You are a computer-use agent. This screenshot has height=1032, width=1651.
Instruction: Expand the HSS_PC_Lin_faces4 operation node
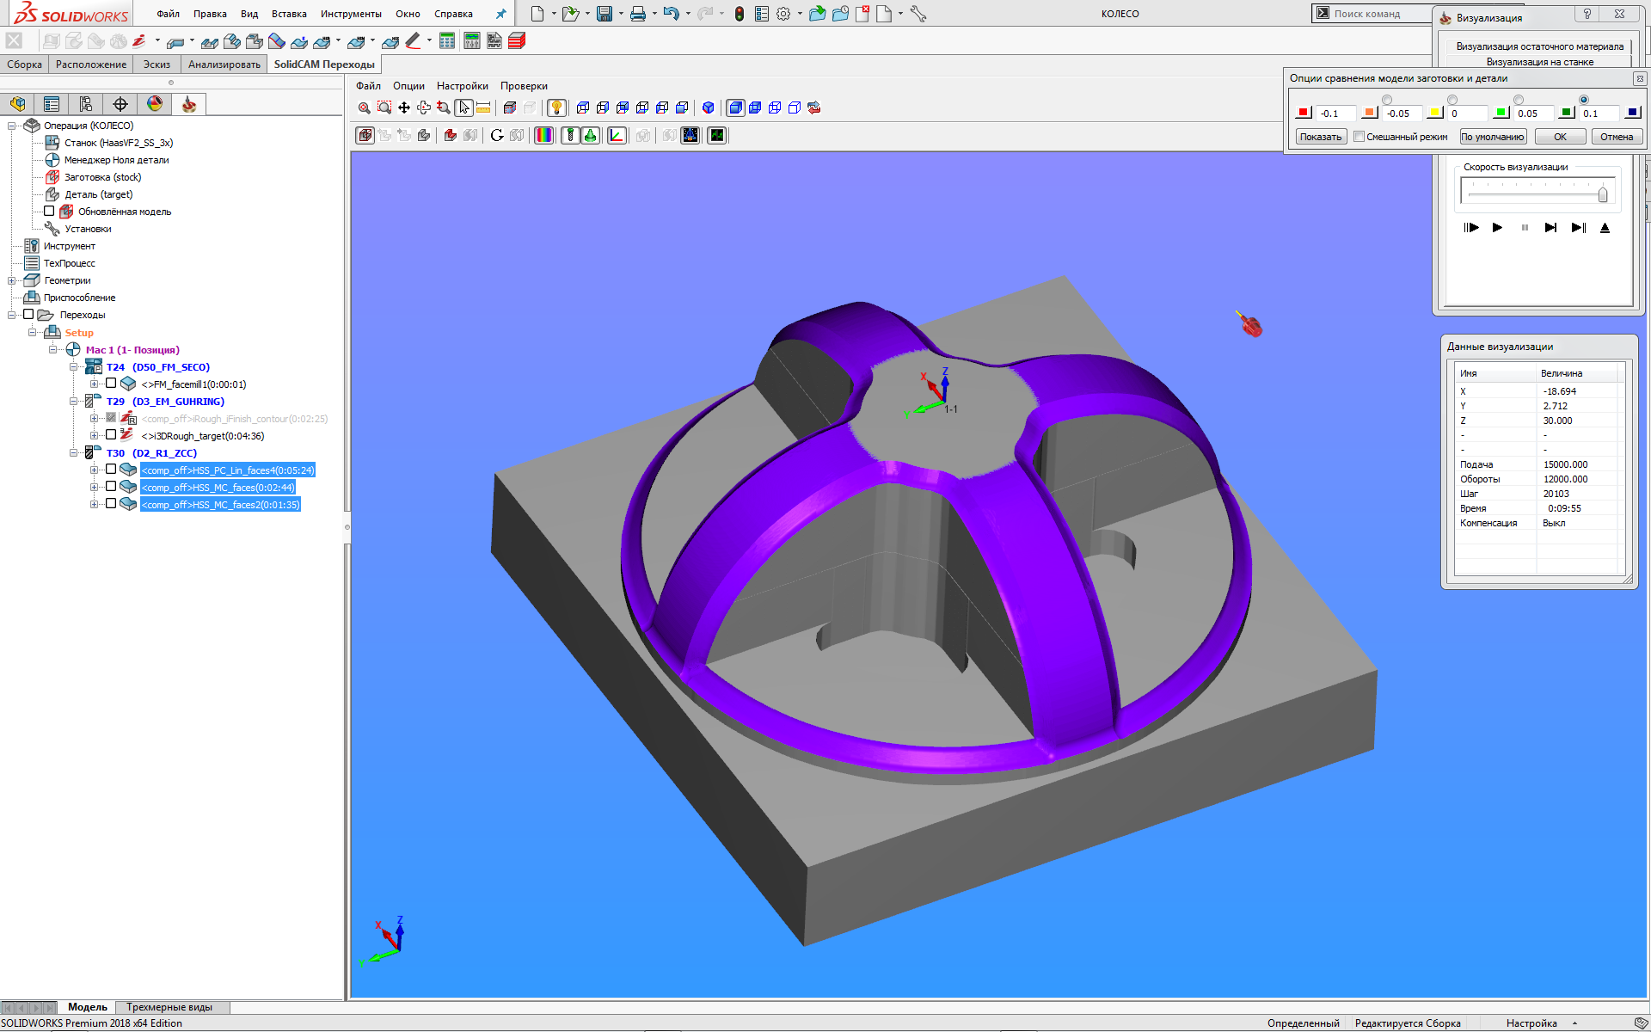pos(94,470)
